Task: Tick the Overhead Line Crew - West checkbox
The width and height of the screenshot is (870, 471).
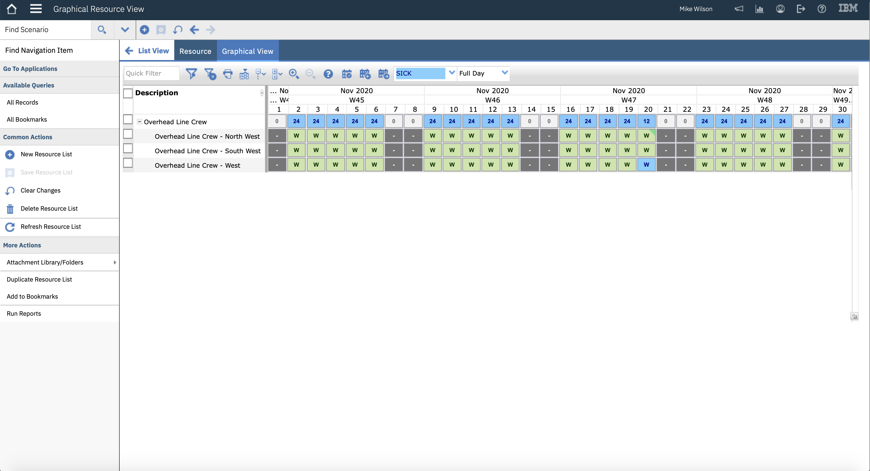Action: click(128, 163)
